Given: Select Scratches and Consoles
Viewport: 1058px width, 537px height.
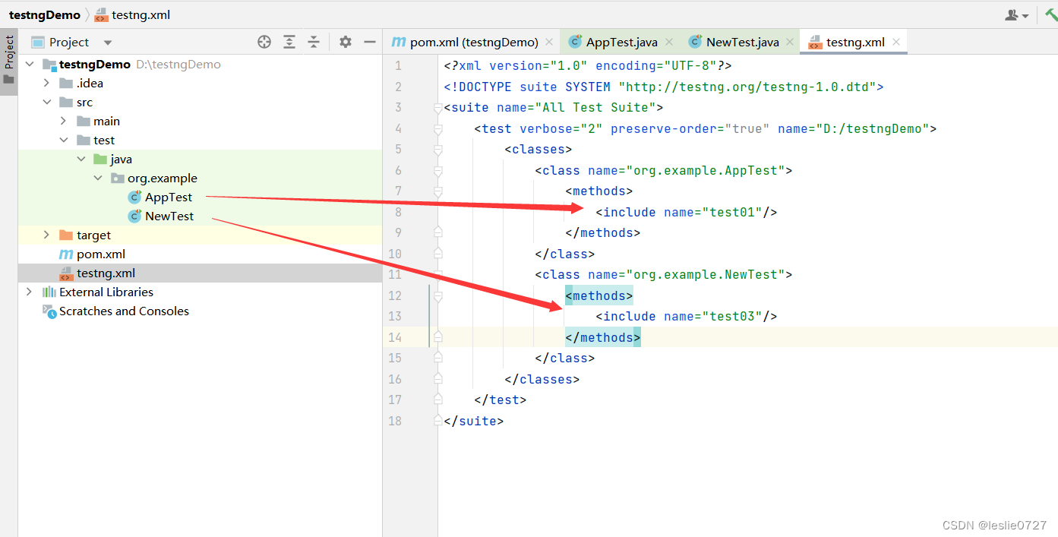Looking at the screenshot, I should [124, 311].
